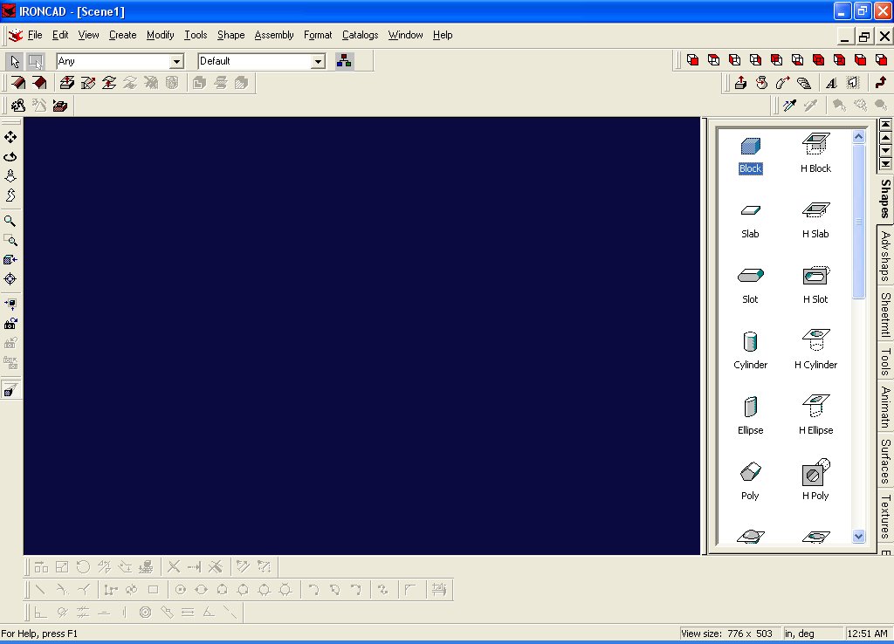Click the IRONCAD document icon beside File
Image resolution: width=894 pixels, height=644 pixels.
(x=16, y=35)
